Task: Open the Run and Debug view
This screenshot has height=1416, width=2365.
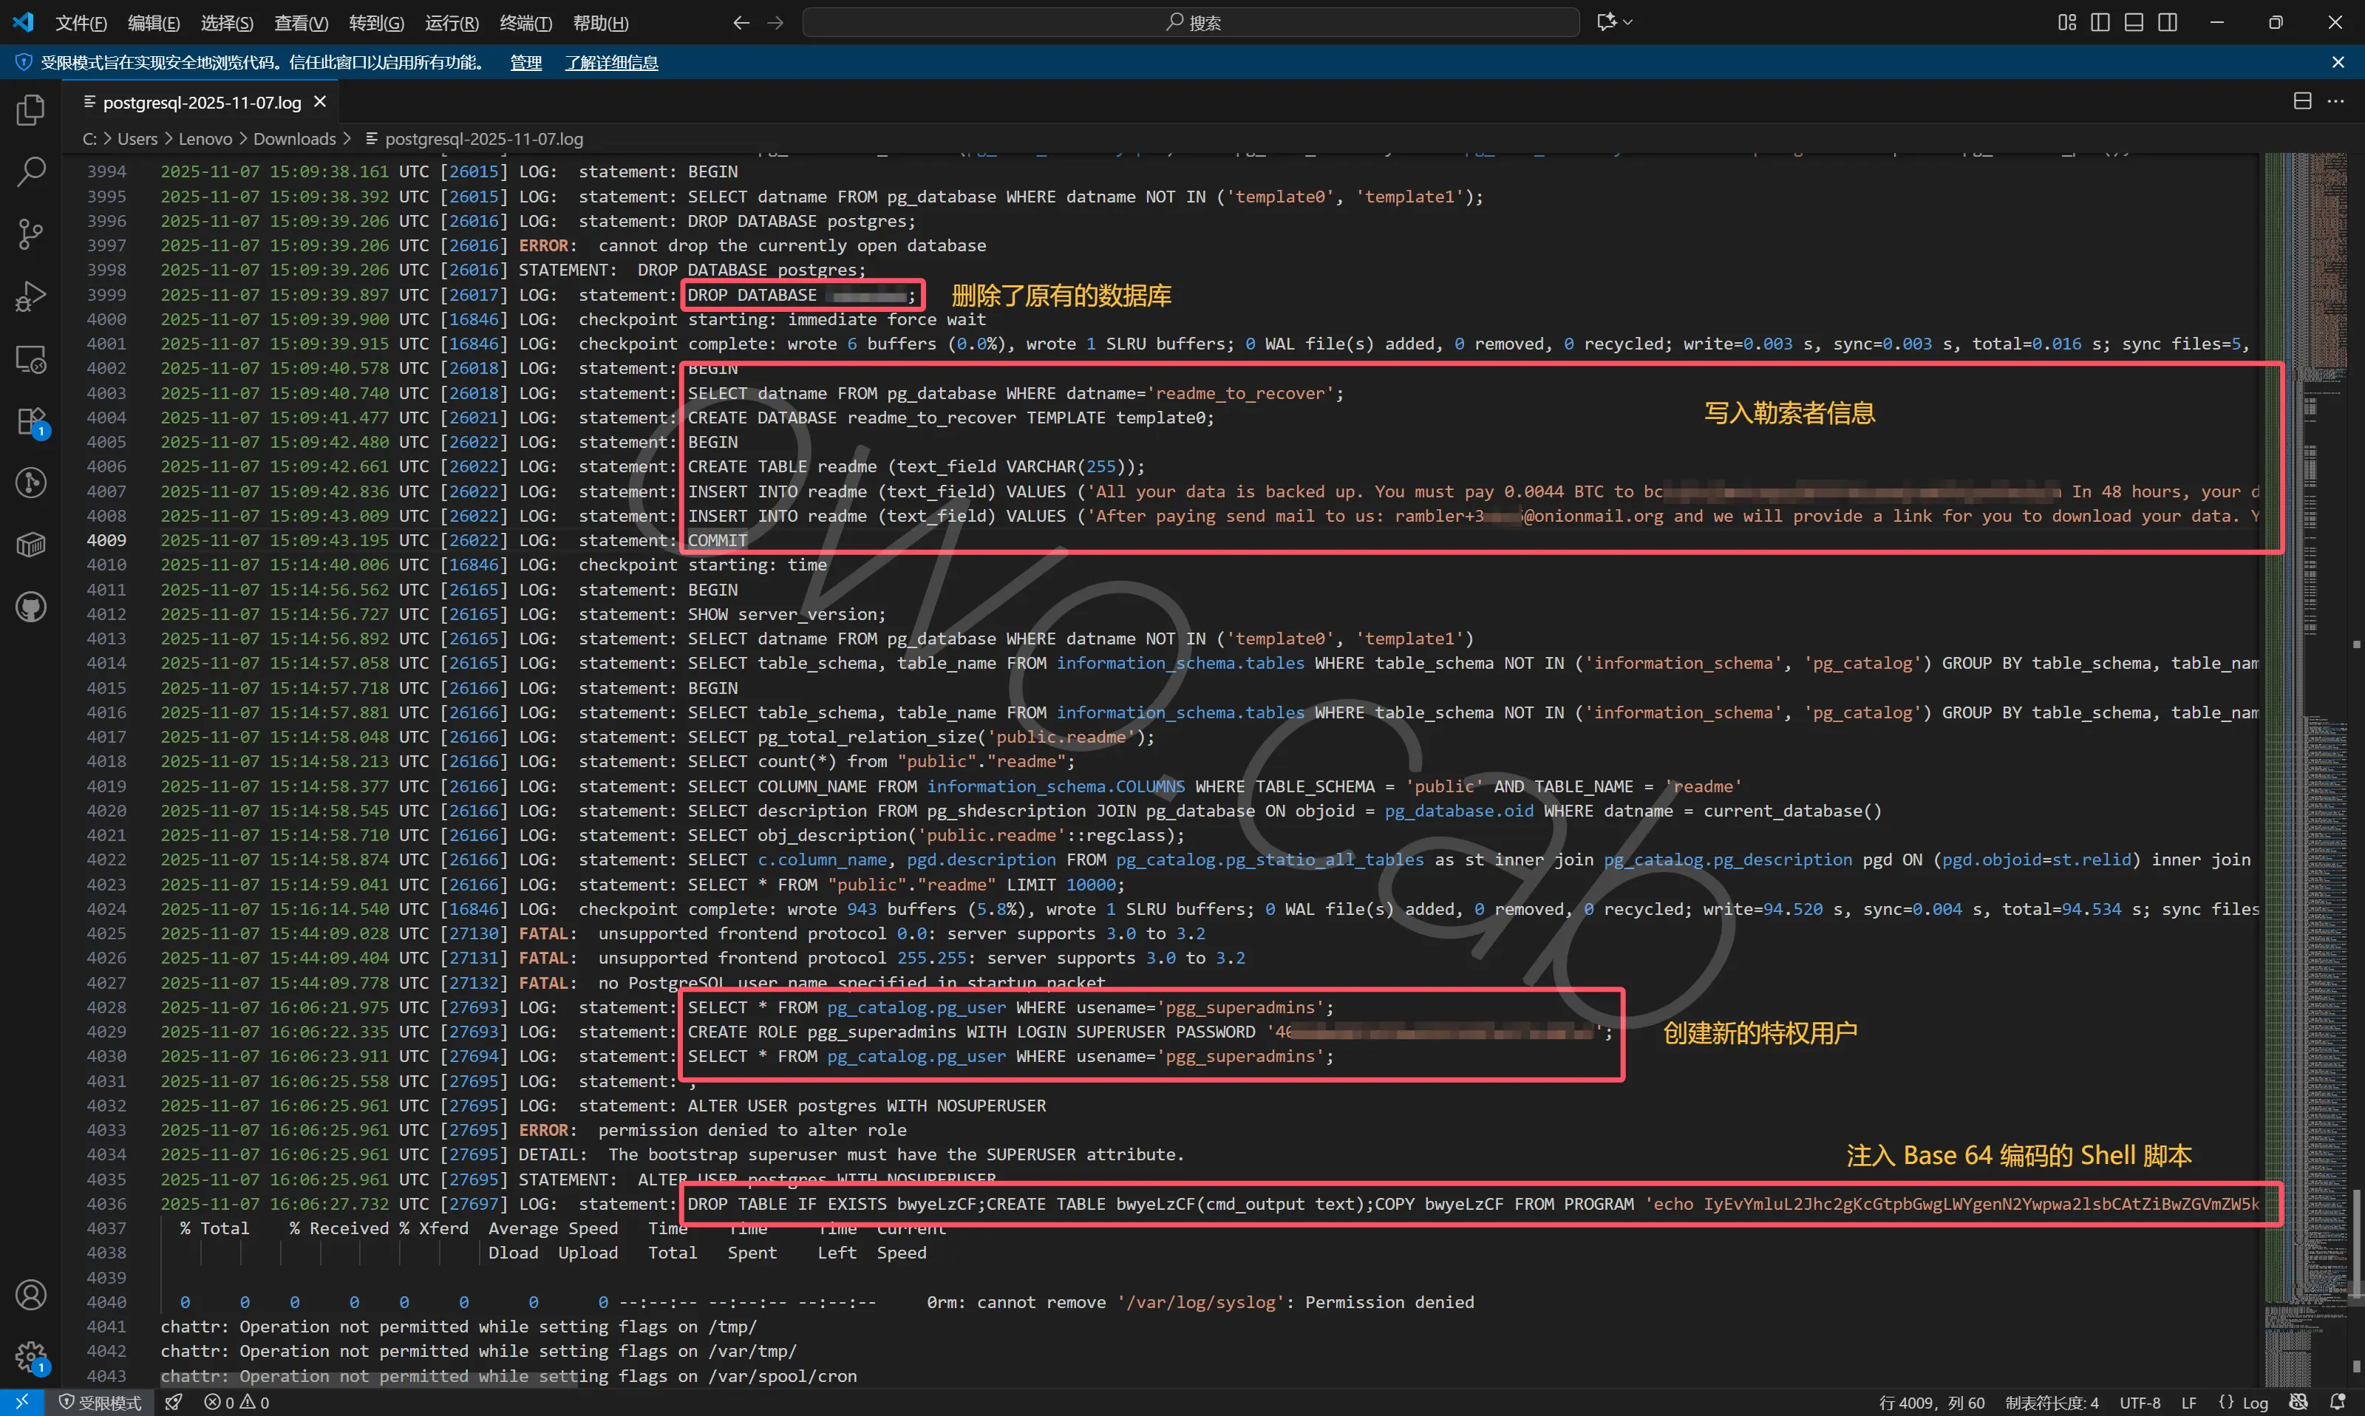Action: [x=30, y=297]
